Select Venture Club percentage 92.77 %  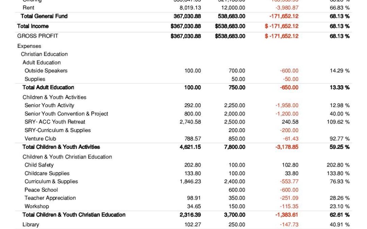(x=339, y=139)
